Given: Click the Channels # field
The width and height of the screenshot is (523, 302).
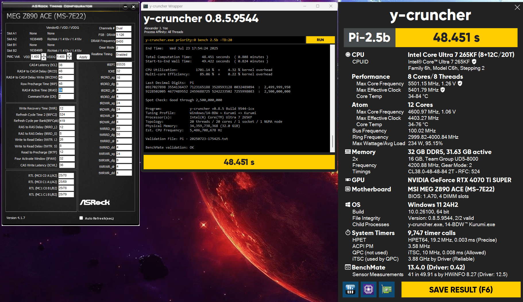Looking at the screenshot, I should tap(123, 28).
